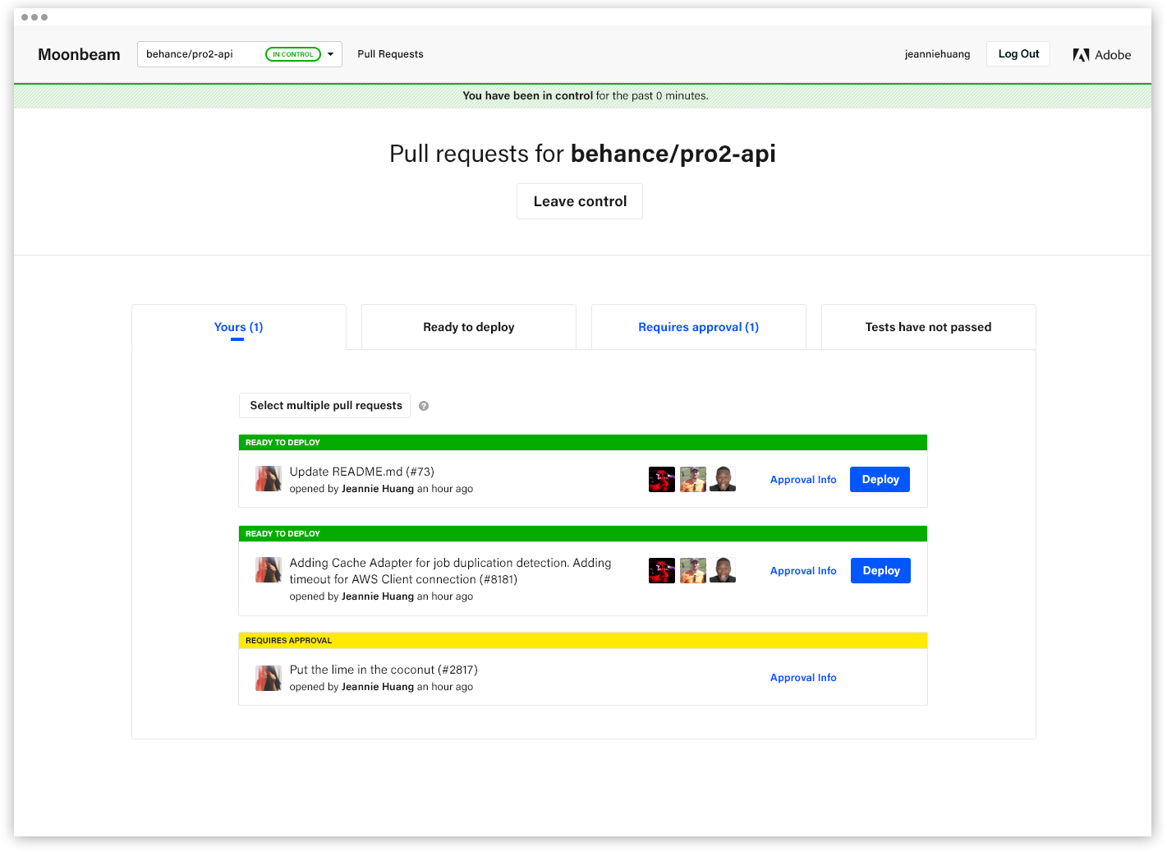Viewport: 1167px width, 852px height.
Task: Click the help question mark icon
Action: click(x=424, y=406)
